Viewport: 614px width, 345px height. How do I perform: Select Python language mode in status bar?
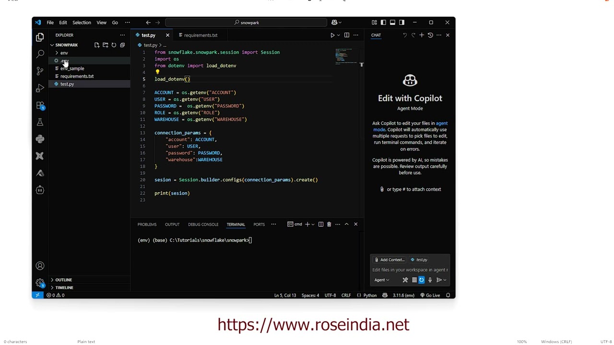click(x=370, y=295)
